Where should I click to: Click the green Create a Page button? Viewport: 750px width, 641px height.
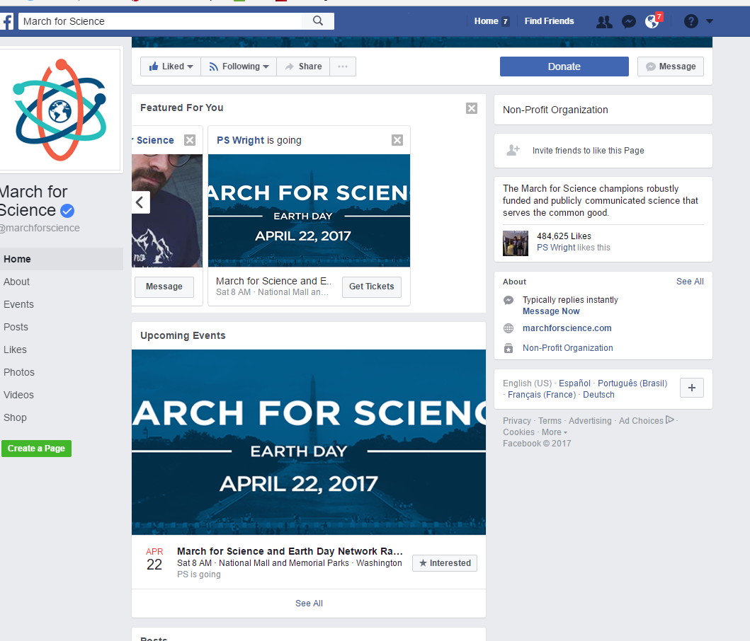(x=36, y=449)
